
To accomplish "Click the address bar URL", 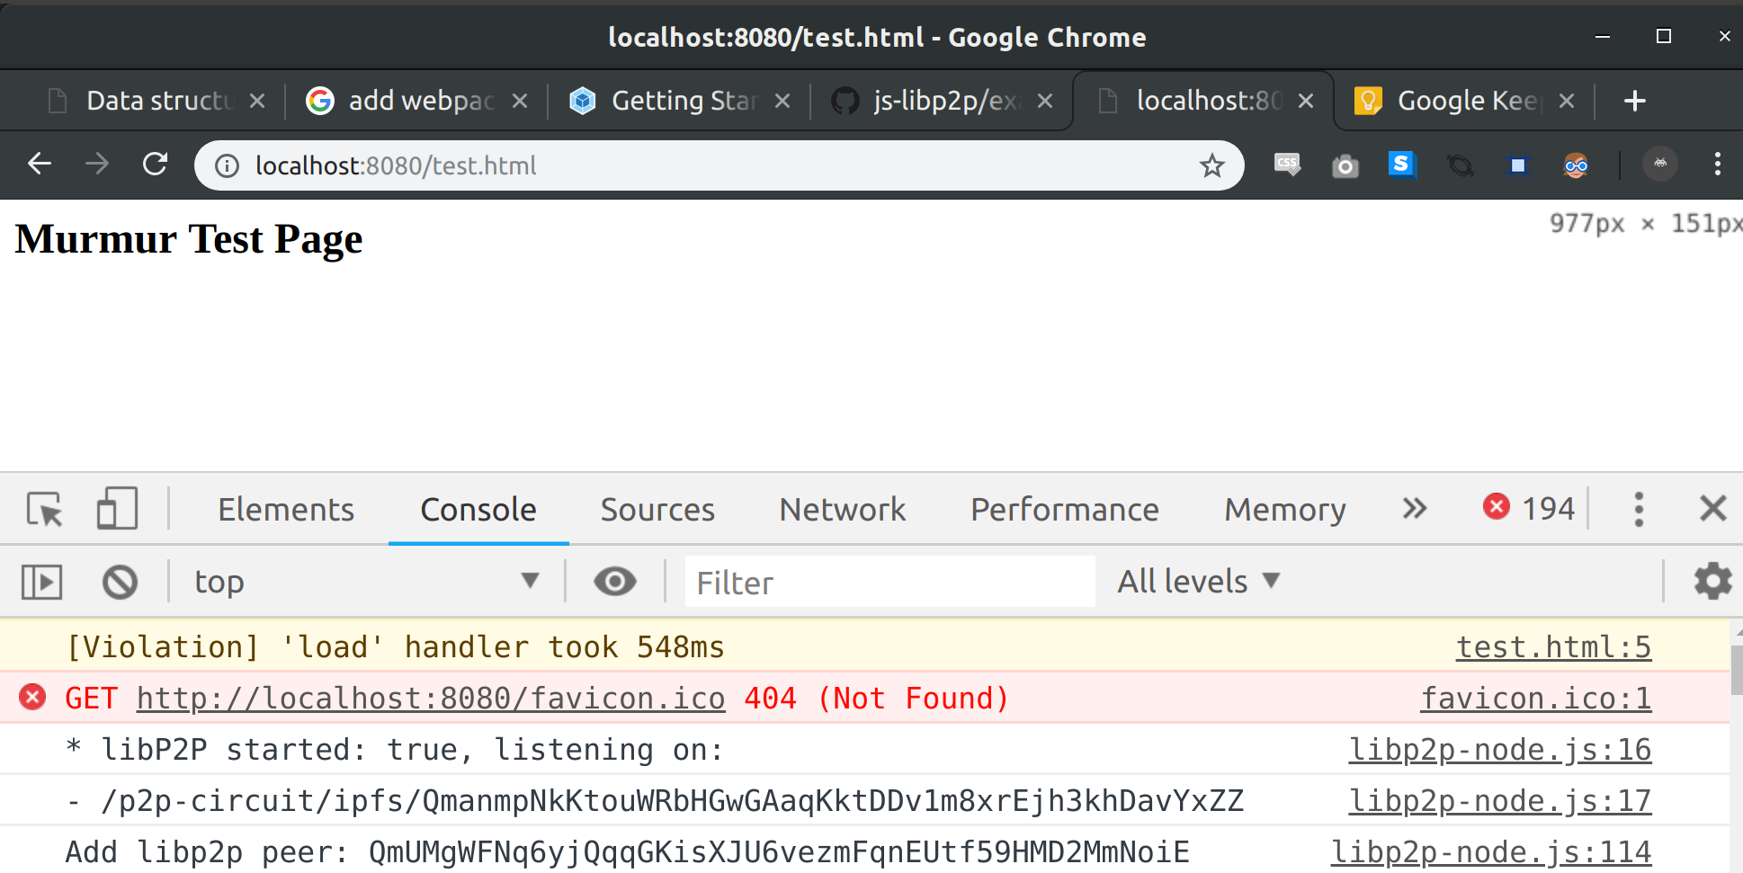I will click(396, 165).
